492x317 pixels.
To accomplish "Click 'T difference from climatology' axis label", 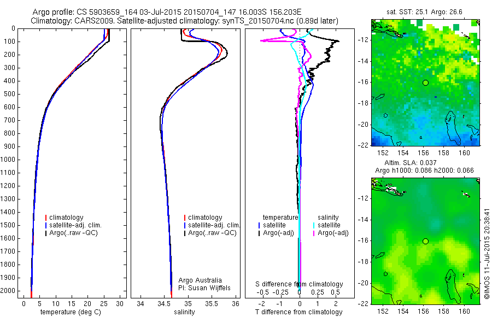I will 298,312.
